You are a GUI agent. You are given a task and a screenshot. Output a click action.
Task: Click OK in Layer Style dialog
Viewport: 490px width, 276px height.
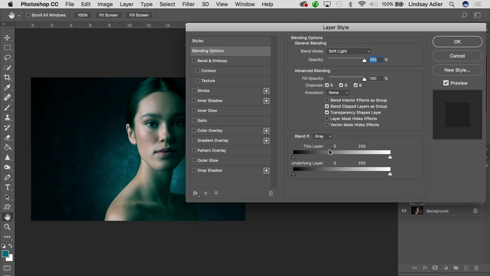tap(457, 42)
